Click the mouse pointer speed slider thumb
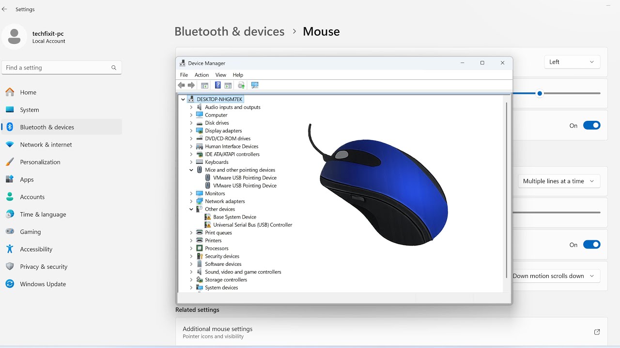Viewport: 620px width, 348px height. [x=540, y=93]
